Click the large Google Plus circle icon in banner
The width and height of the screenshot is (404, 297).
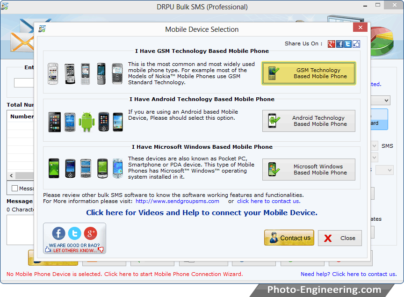(90, 233)
